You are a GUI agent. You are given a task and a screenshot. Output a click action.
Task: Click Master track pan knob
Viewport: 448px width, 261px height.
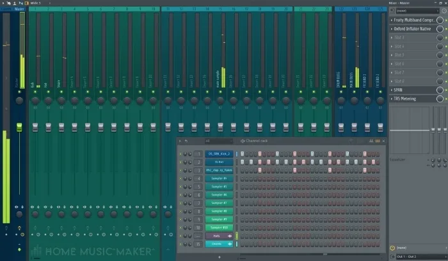click(x=19, y=100)
